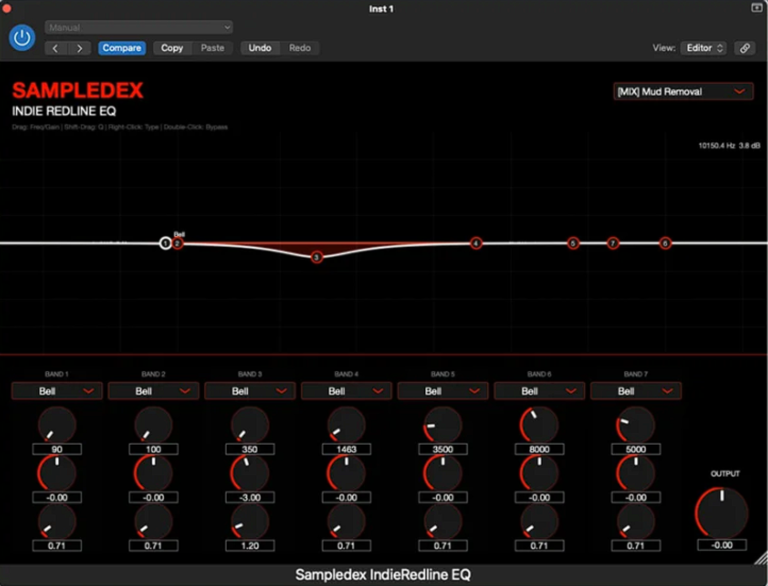
Task: Turn the Band 6 frequency knob
Action: tap(539, 424)
